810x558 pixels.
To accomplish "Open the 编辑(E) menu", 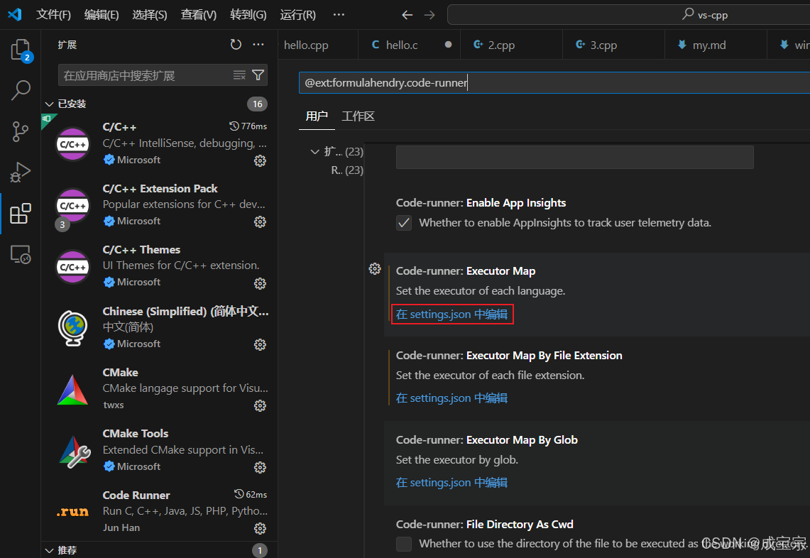I will click(x=102, y=14).
